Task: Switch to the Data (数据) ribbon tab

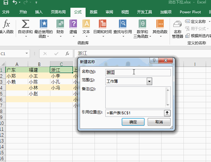Action: coord(93,12)
